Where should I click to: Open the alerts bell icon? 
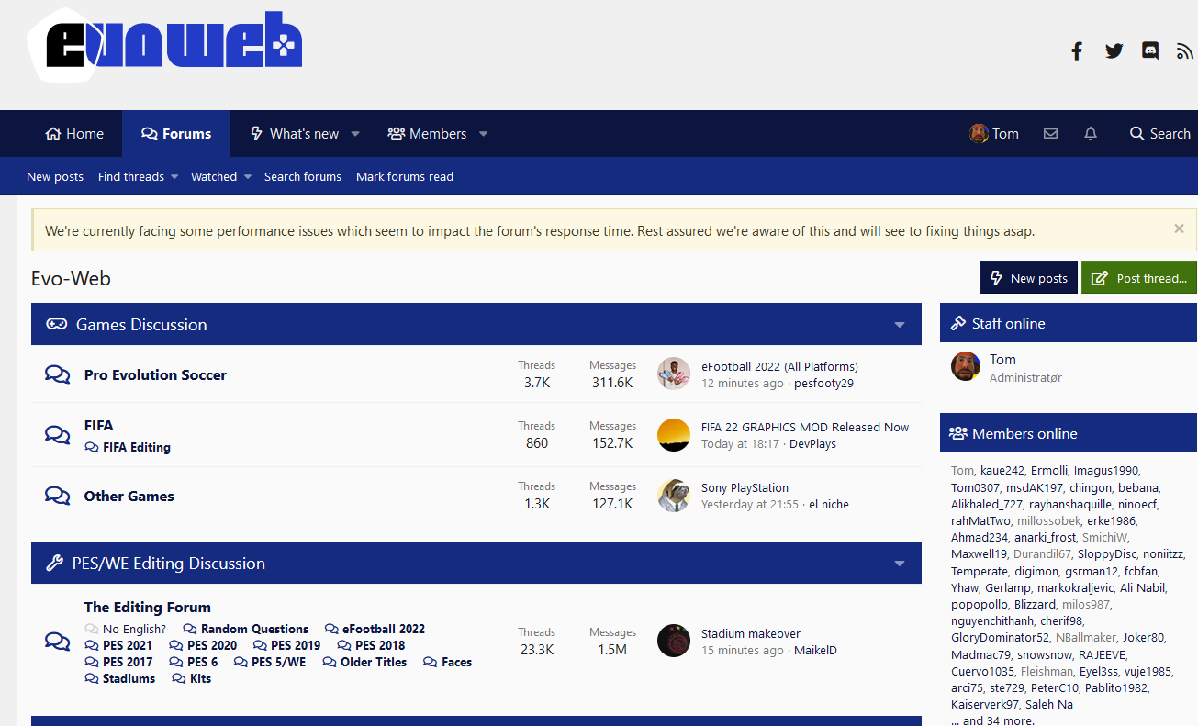1091,134
